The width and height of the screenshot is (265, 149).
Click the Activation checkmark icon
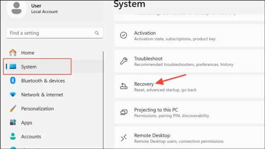(x=123, y=35)
